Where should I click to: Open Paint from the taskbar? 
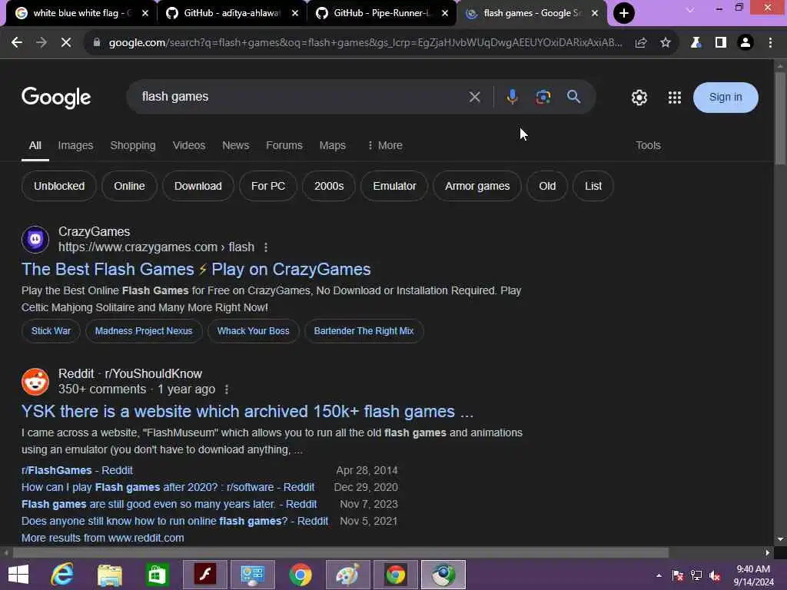click(x=347, y=575)
